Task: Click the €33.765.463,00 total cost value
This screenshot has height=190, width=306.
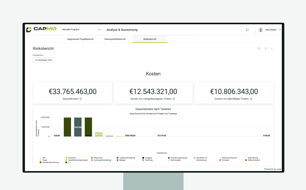Action: pyautogui.click(x=73, y=92)
